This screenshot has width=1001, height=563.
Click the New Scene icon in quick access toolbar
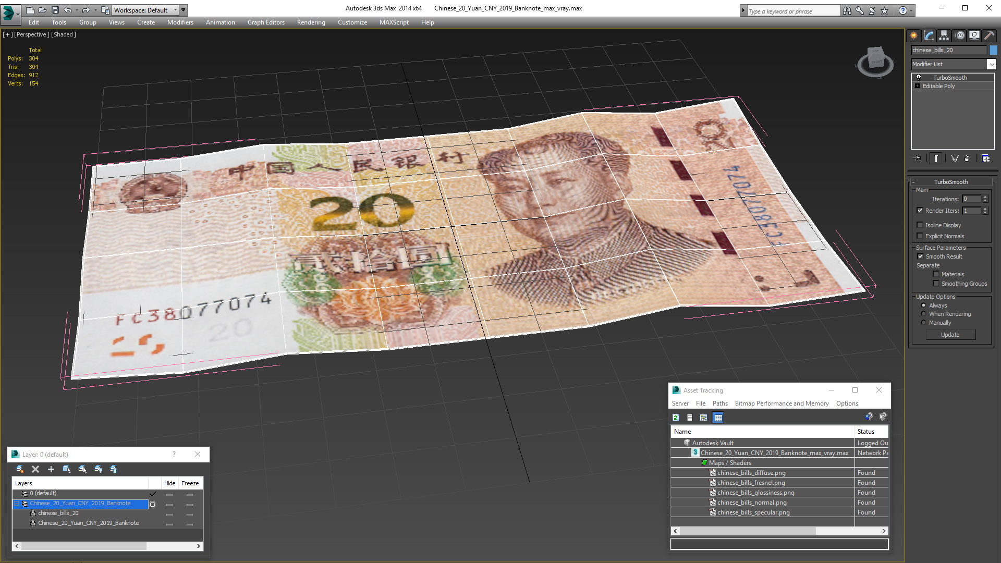point(30,10)
